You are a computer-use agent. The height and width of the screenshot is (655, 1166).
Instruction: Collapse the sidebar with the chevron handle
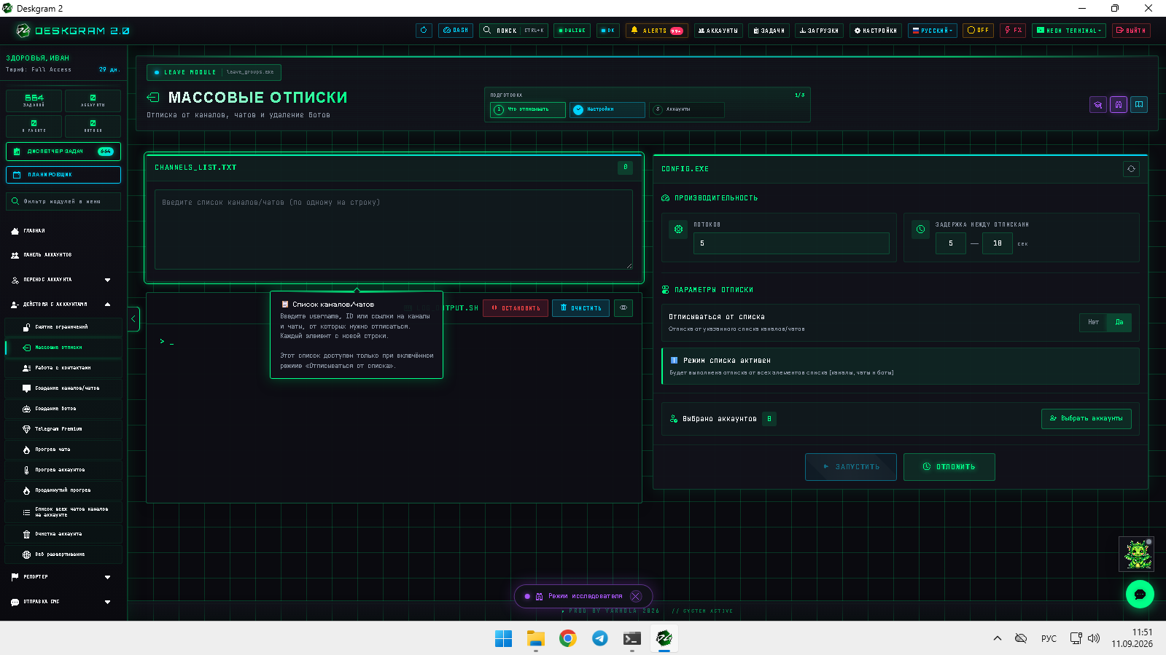(x=133, y=318)
